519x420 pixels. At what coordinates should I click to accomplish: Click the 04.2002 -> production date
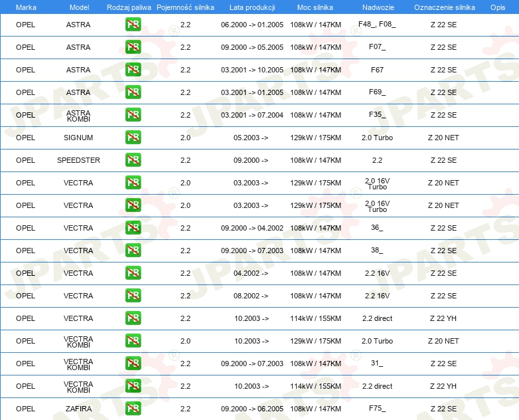pyautogui.click(x=251, y=273)
